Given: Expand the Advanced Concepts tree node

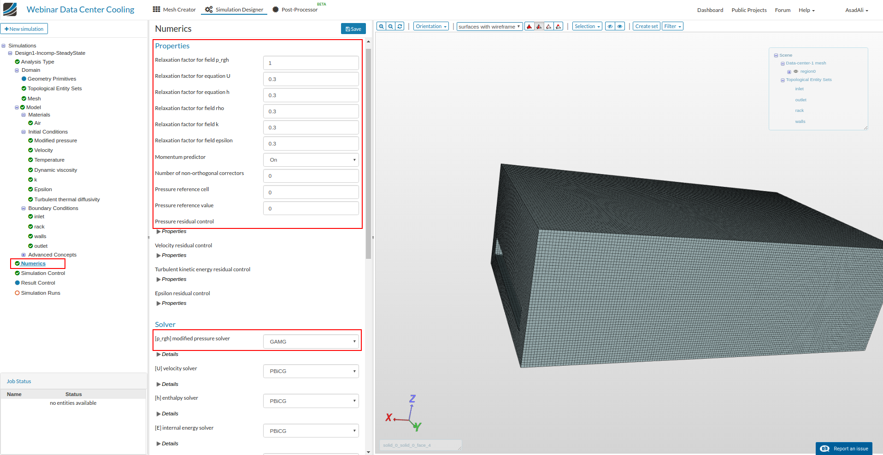Looking at the screenshot, I should click(x=24, y=254).
